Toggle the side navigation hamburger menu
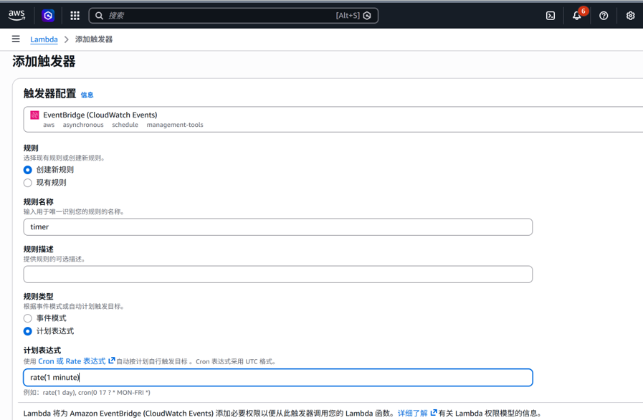The image size is (643, 420). pos(16,39)
